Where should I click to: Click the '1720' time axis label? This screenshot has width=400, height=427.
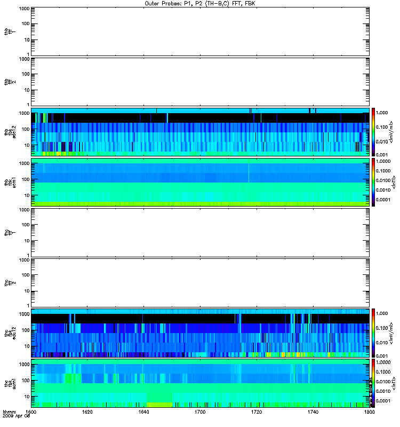[257, 412]
